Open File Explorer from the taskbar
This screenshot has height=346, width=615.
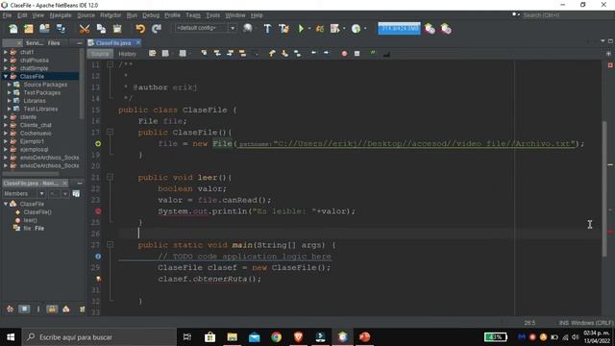(233, 337)
